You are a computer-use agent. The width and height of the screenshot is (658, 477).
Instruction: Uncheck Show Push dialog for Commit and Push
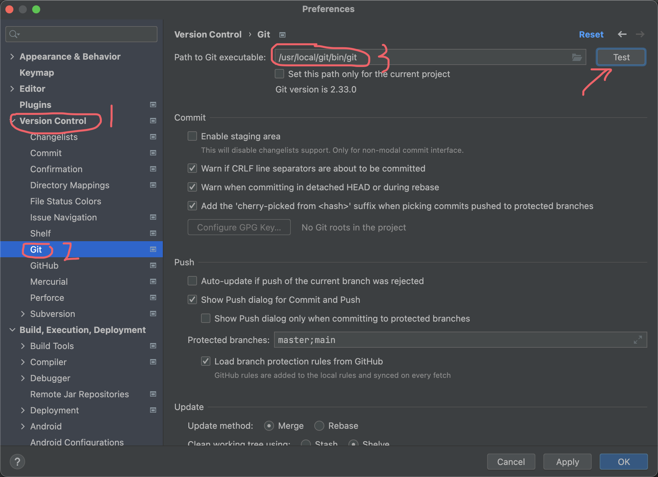coord(192,299)
